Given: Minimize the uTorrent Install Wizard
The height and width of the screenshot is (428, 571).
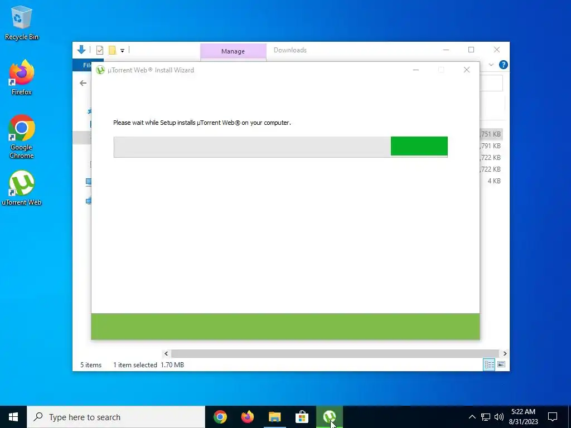Looking at the screenshot, I should 416,70.
